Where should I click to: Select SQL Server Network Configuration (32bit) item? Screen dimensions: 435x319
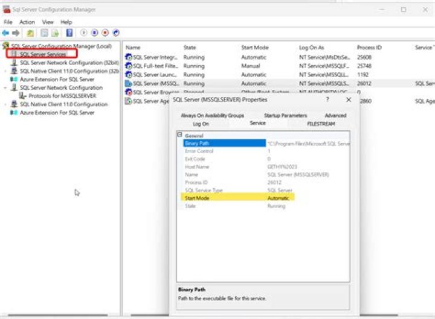pos(69,63)
